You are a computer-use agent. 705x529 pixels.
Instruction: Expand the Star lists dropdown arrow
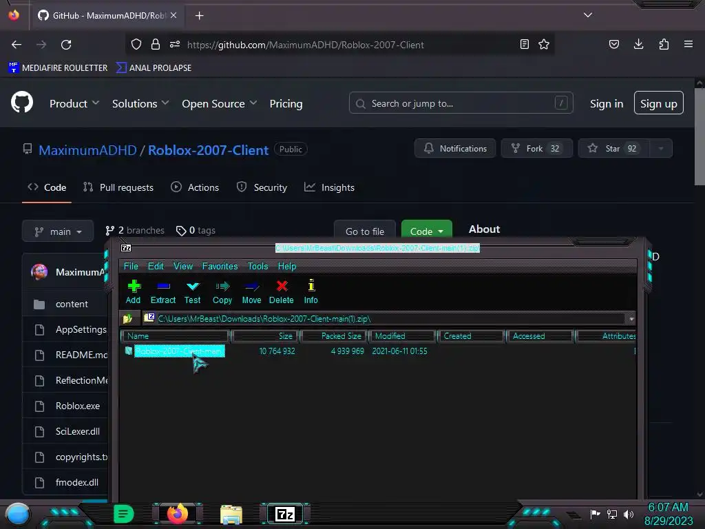tap(661, 149)
